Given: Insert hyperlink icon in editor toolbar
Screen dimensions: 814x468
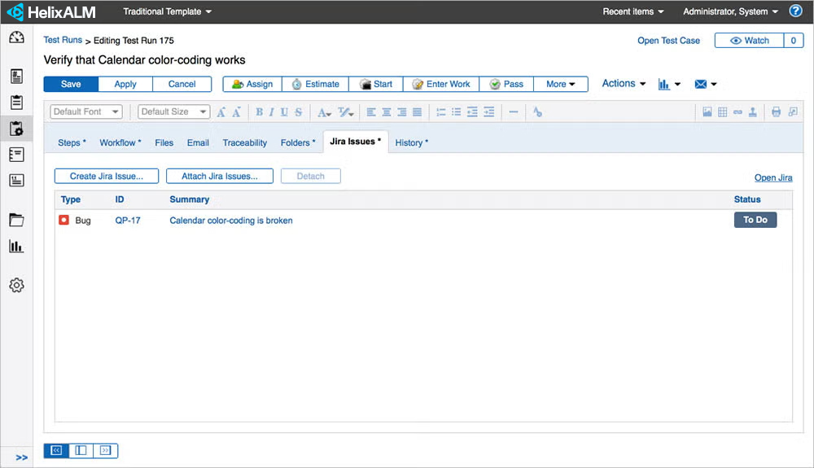Looking at the screenshot, I should tap(737, 112).
